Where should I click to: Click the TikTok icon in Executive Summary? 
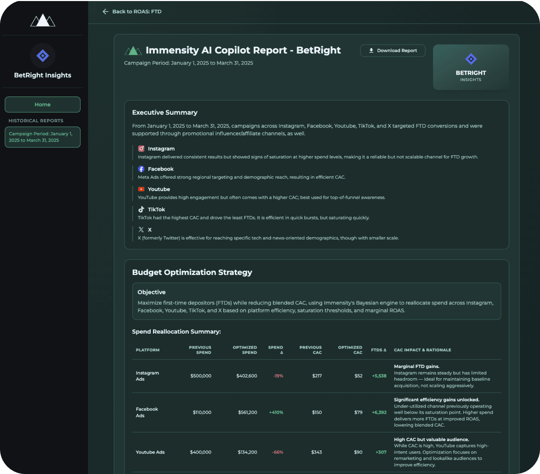point(141,209)
